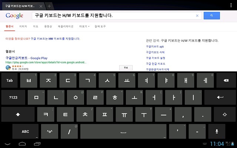237x148 pixels.
Task: Tap the ㅜ key
Action: 144,114
